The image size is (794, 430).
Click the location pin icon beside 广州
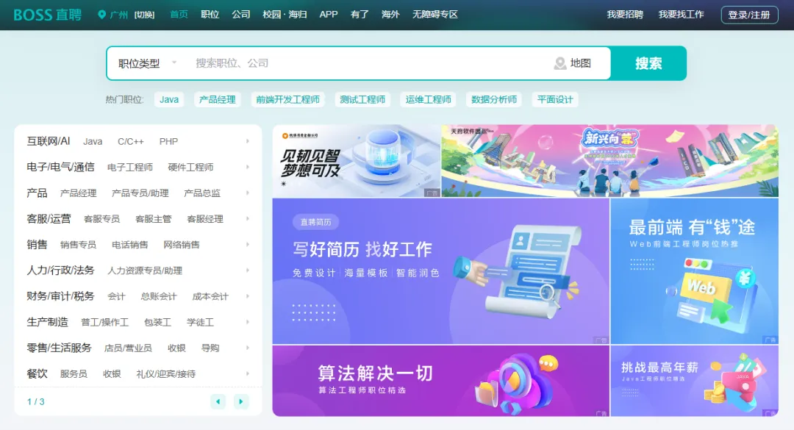coord(101,15)
